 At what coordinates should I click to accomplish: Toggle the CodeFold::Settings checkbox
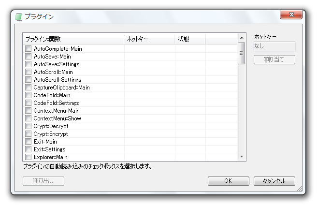[29, 103]
